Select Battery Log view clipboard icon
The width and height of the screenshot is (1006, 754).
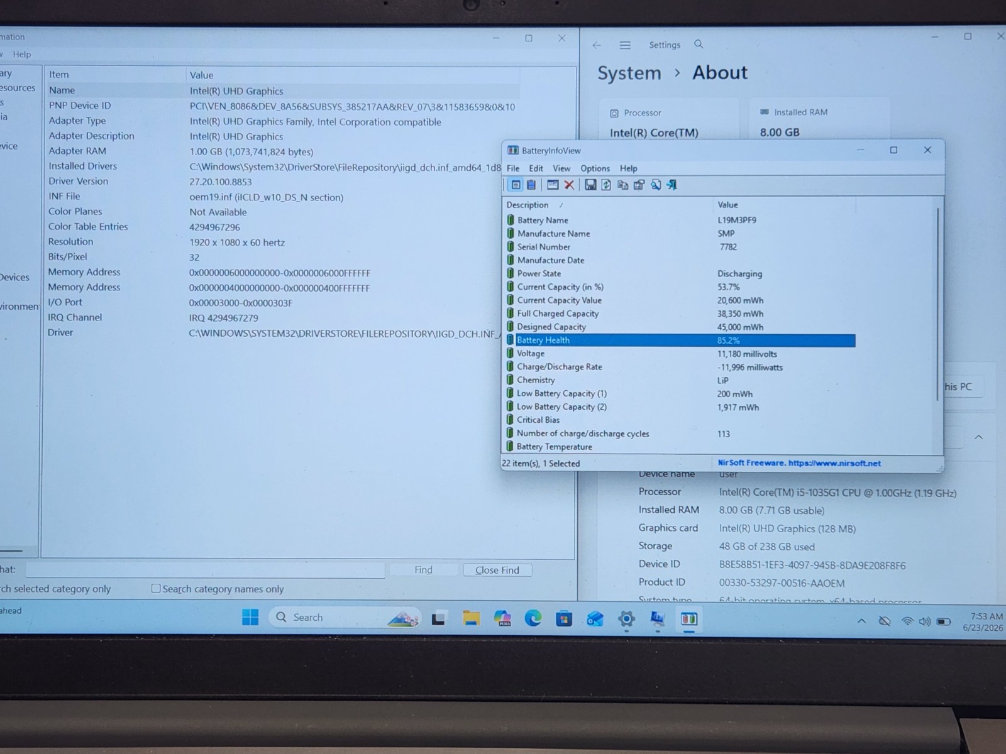point(531,185)
